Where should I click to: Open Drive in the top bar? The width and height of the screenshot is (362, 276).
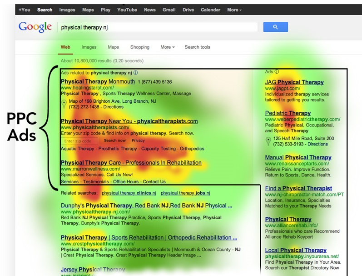(188, 10)
